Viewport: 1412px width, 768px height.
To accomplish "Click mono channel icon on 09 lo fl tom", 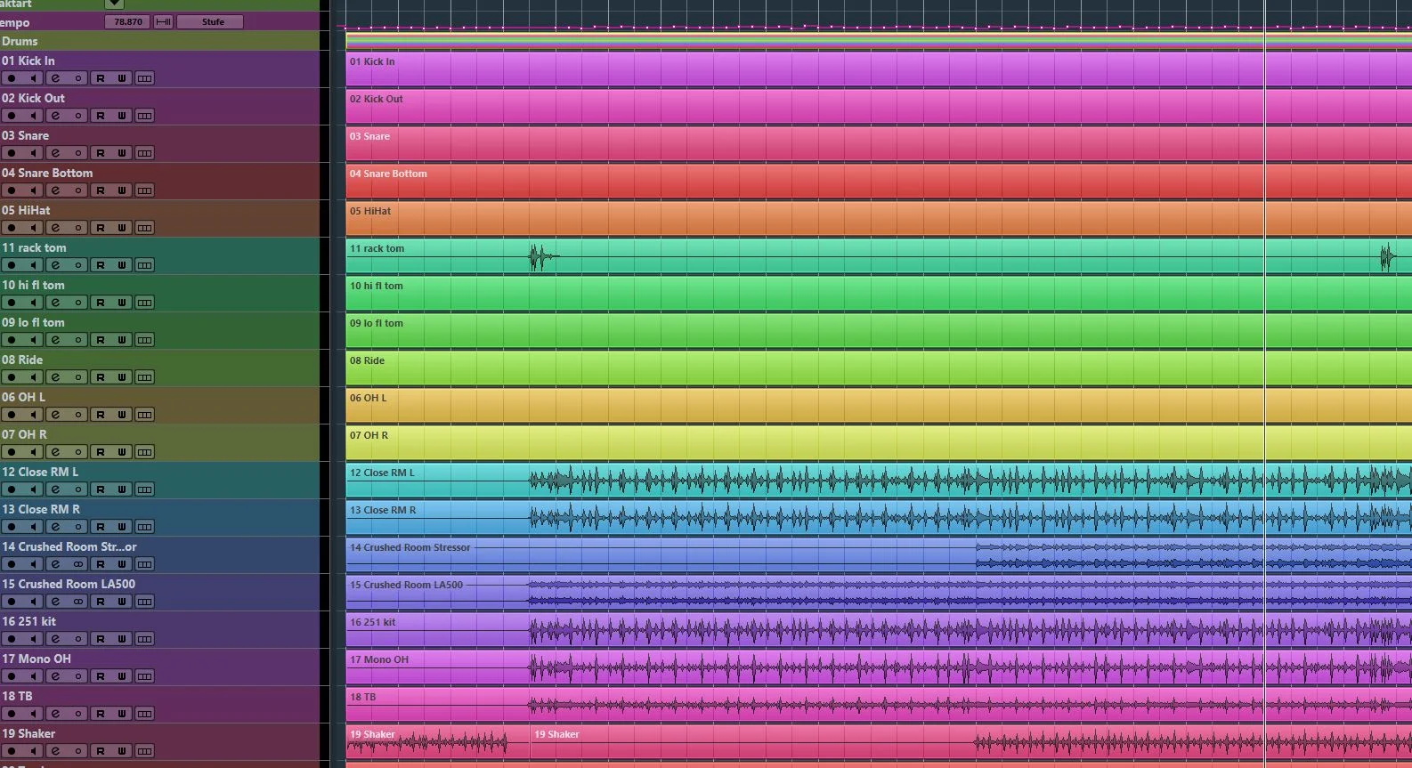I will tap(78, 340).
